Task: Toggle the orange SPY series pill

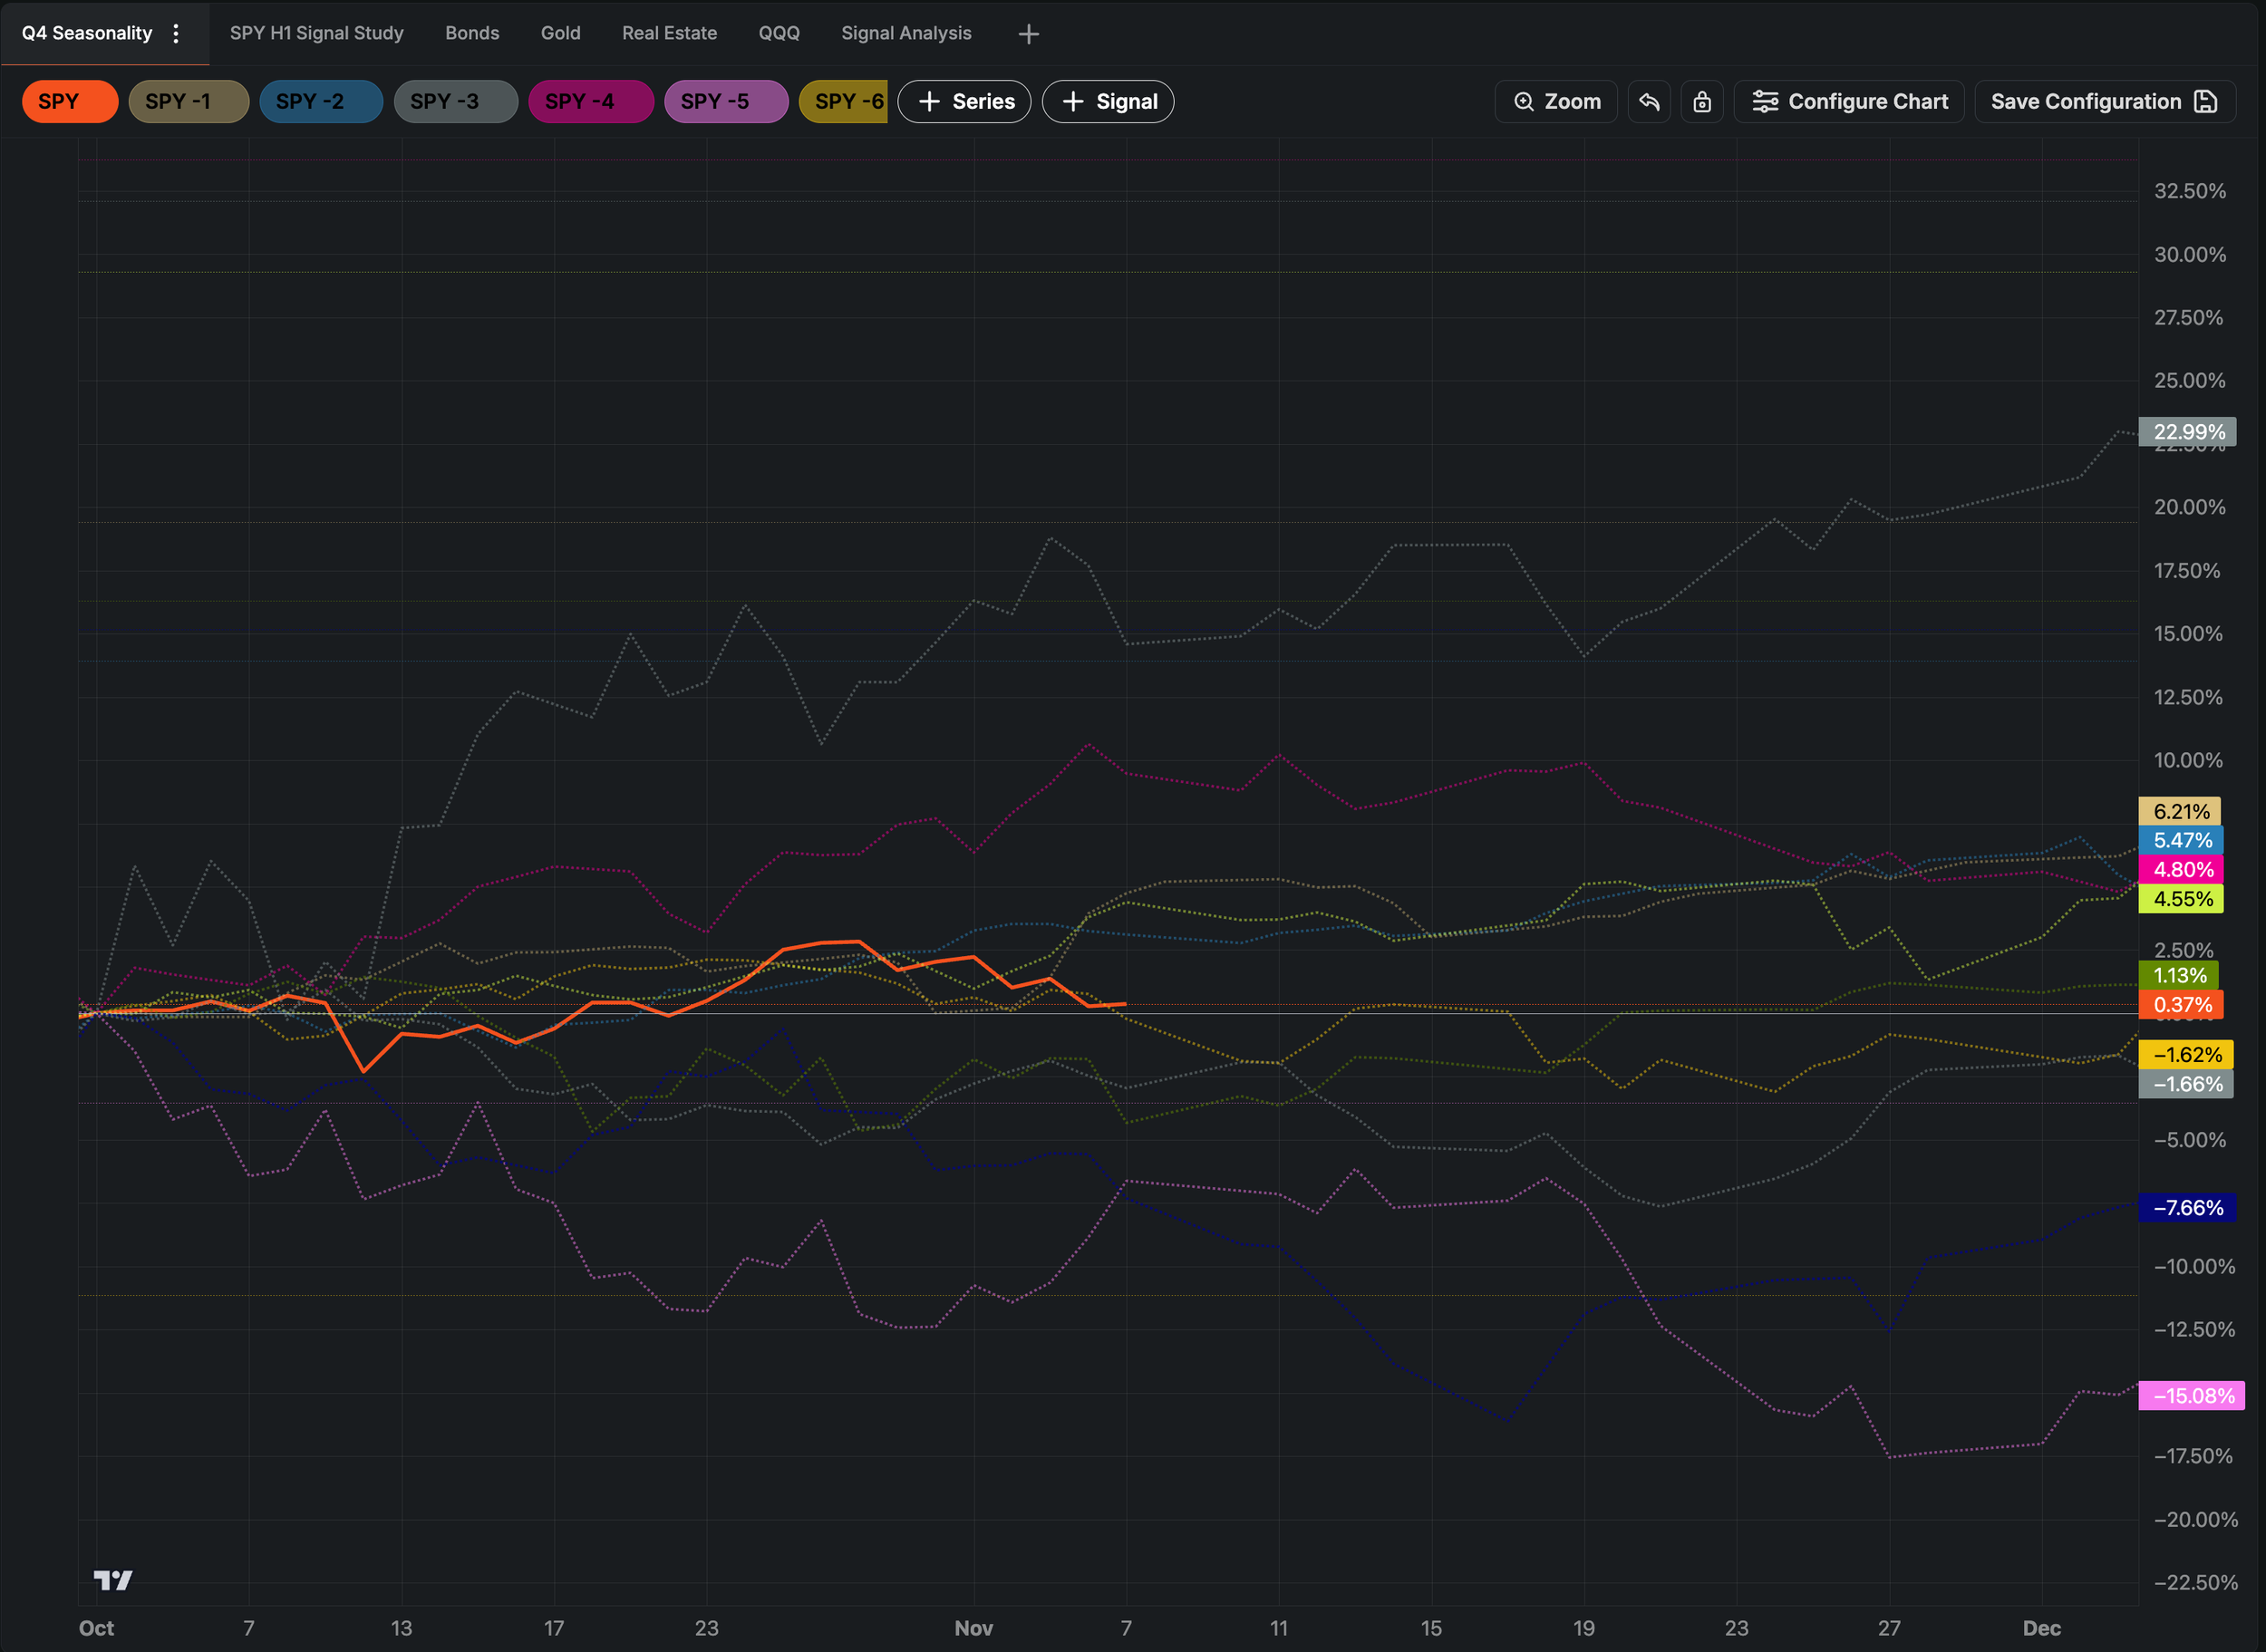Action: click(69, 101)
